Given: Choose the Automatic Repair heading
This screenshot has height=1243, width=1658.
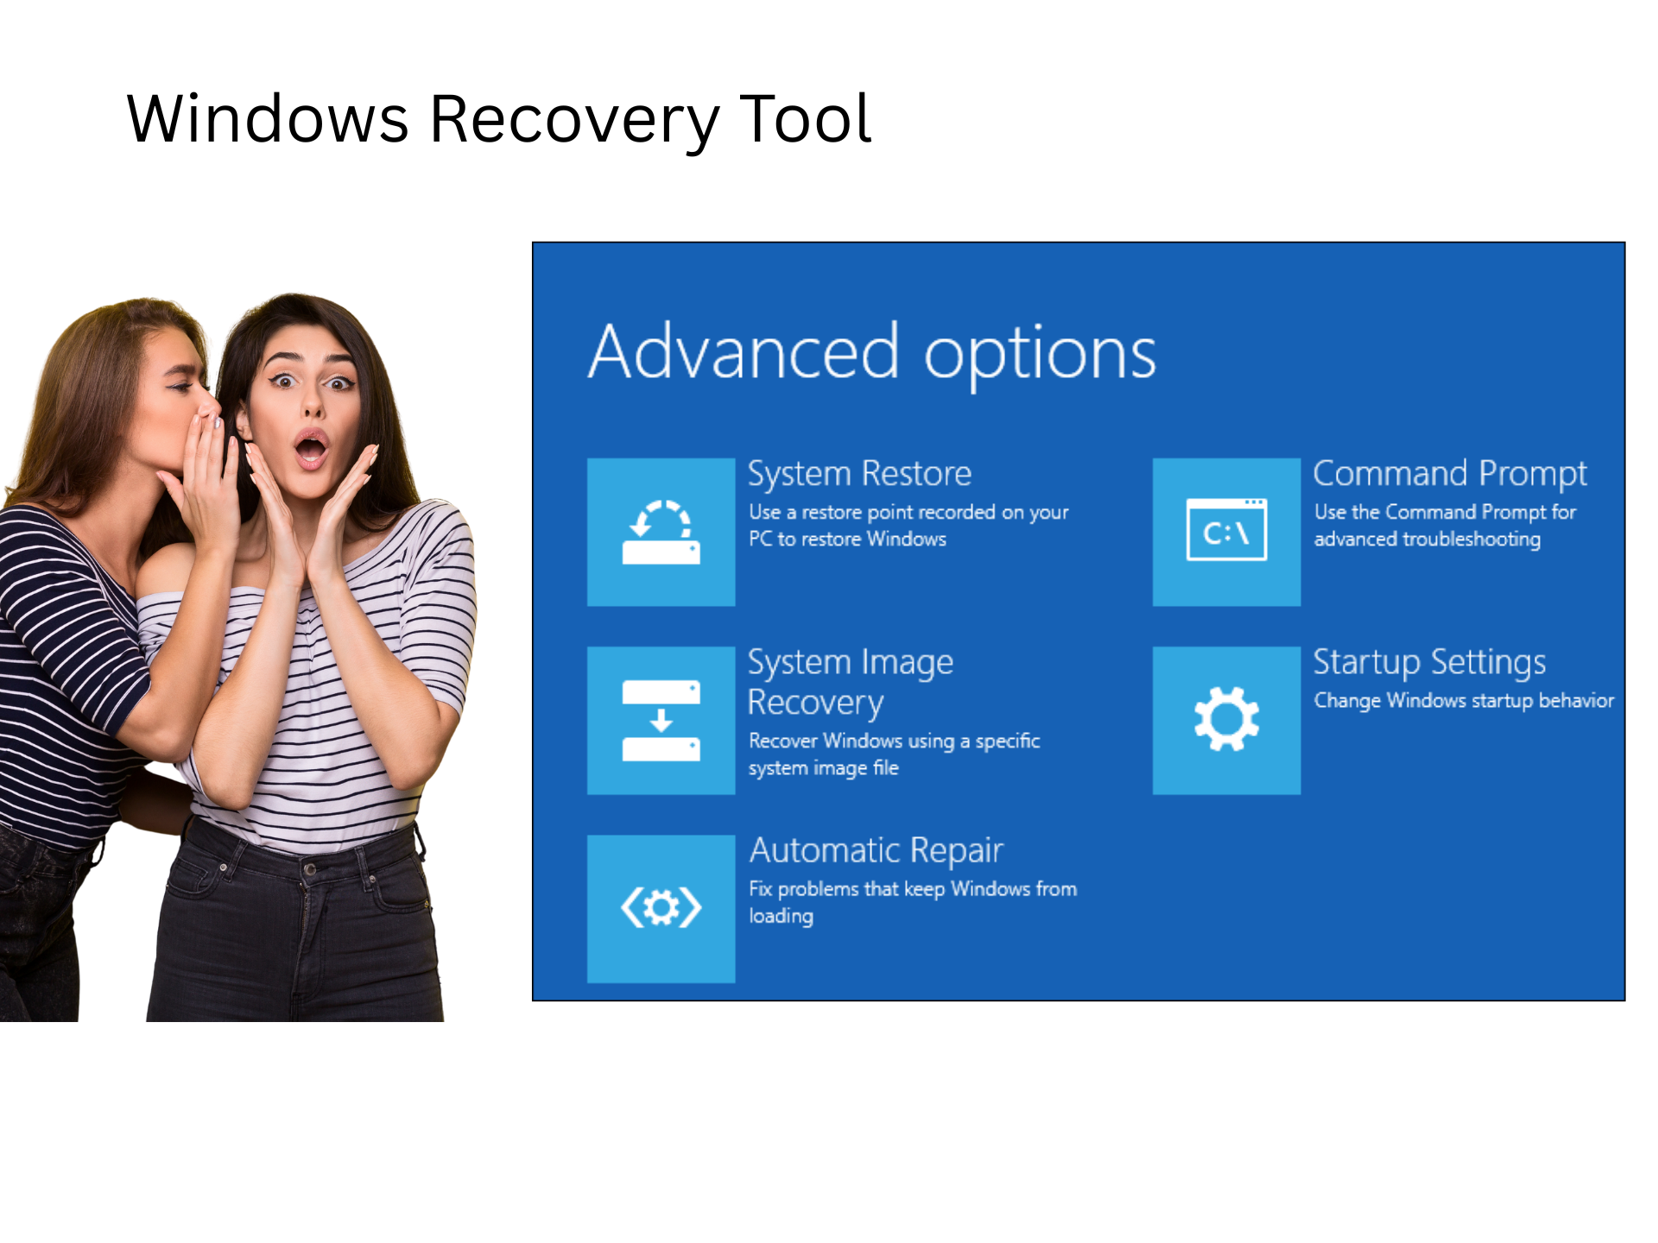Looking at the screenshot, I should click(x=876, y=850).
